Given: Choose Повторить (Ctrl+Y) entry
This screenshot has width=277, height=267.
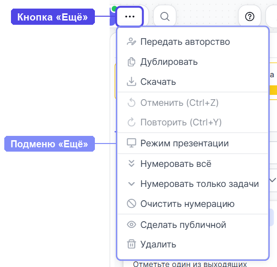Looking at the screenshot, I should pyautogui.click(x=193, y=122).
